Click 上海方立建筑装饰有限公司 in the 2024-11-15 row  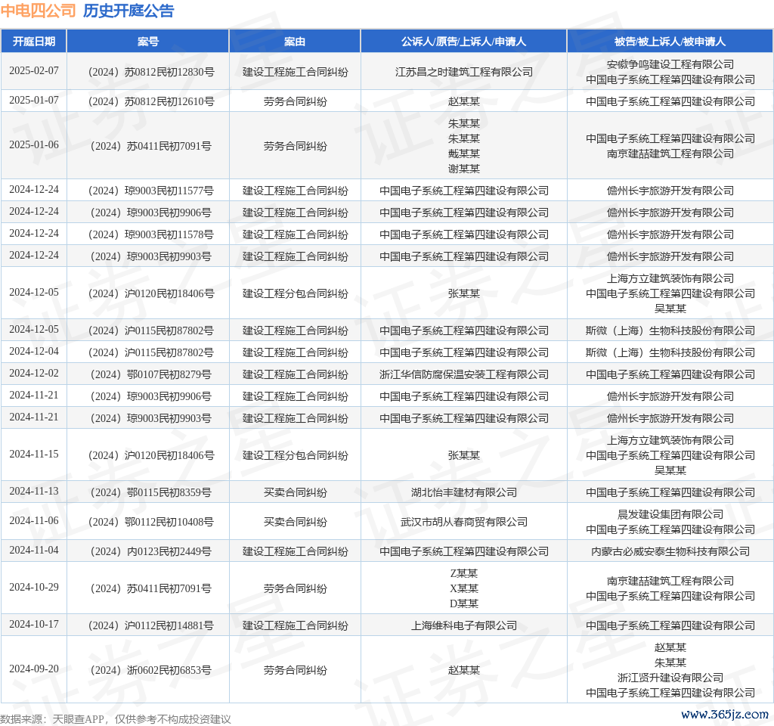(670, 440)
